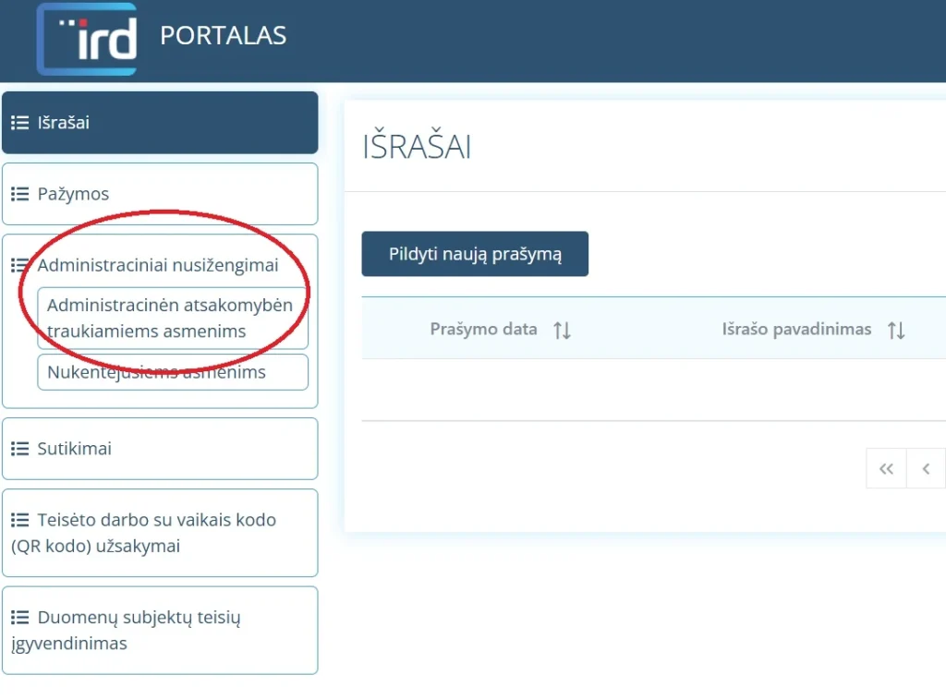The width and height of the screenshot is (946, 699).
Task: Sort by Išrašo pavadinimas arrows icon
Action: (895, 330)
